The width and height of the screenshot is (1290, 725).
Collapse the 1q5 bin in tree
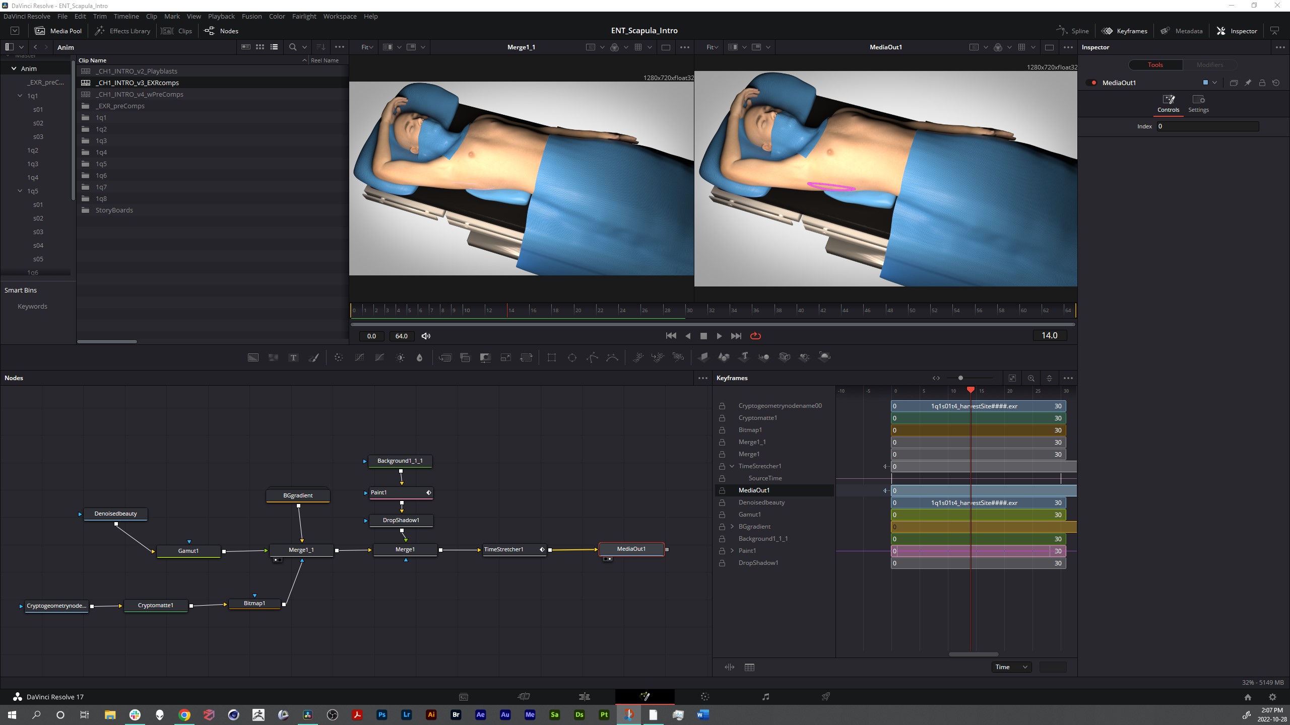click(x=20, y=191)
